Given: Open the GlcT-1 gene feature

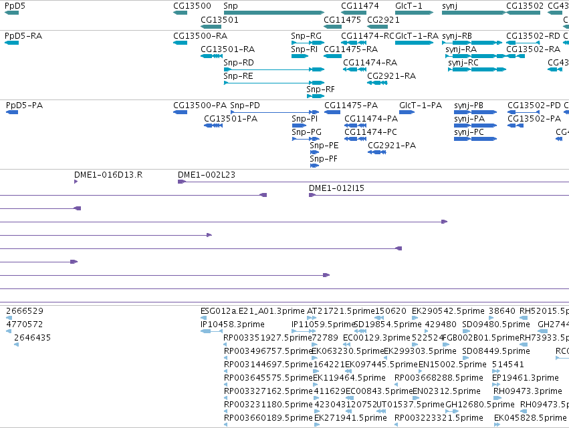Looking at the screenshot, I should (414, 13).
